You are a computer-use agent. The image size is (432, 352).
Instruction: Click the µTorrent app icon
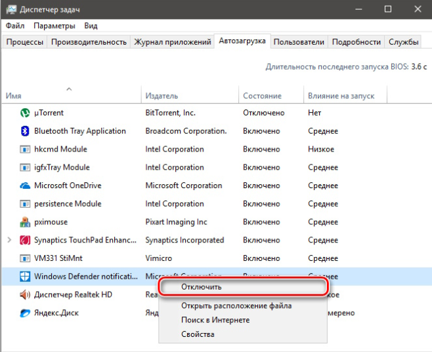point(26,113)
